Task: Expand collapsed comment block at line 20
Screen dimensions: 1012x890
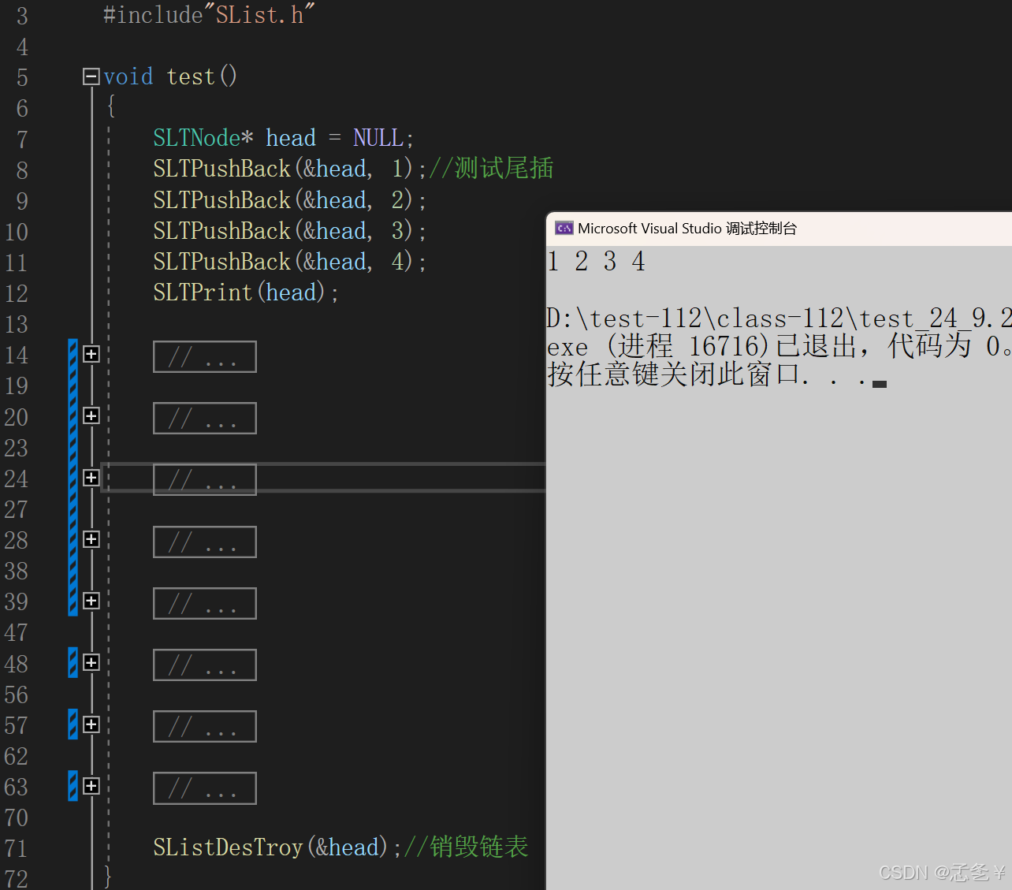Action: click(91, 415)
